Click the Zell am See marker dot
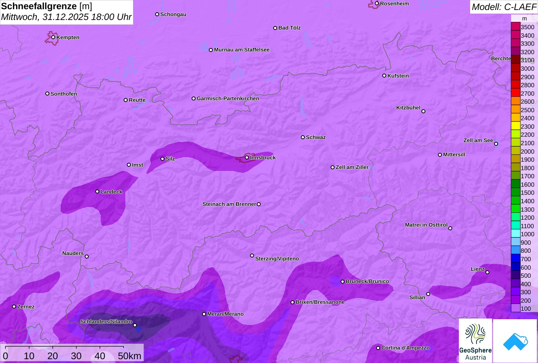Screen dimensions: 538x363 click(496, 144)
